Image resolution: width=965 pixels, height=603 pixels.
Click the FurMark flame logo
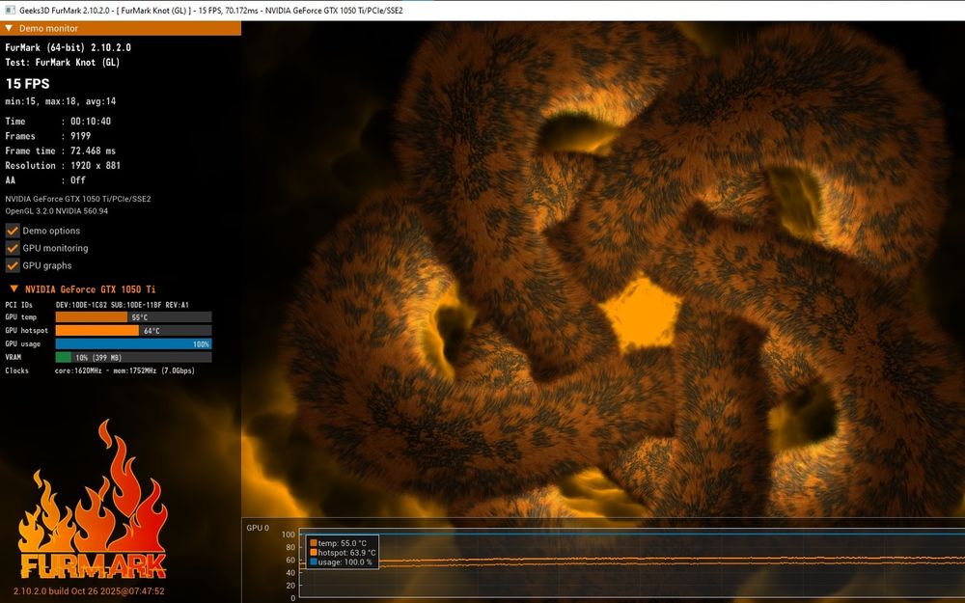coord(93,500)
